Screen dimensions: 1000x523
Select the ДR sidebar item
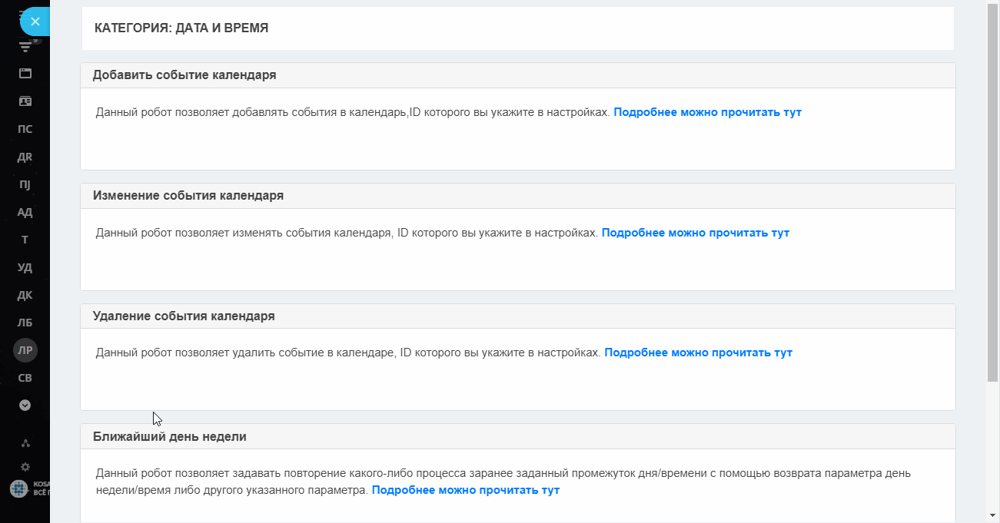25,157
